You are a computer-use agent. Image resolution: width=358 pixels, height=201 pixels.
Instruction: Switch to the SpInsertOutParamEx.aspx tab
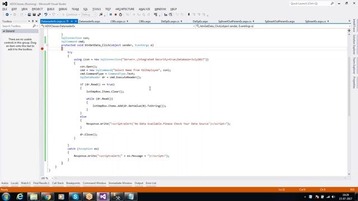280,21
